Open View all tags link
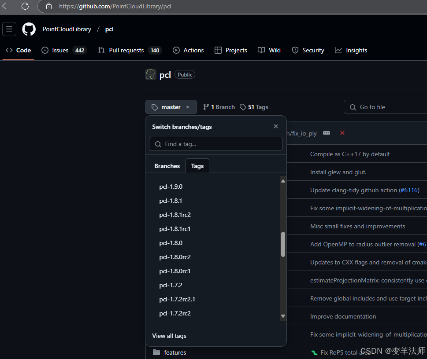 click(169, 336)
